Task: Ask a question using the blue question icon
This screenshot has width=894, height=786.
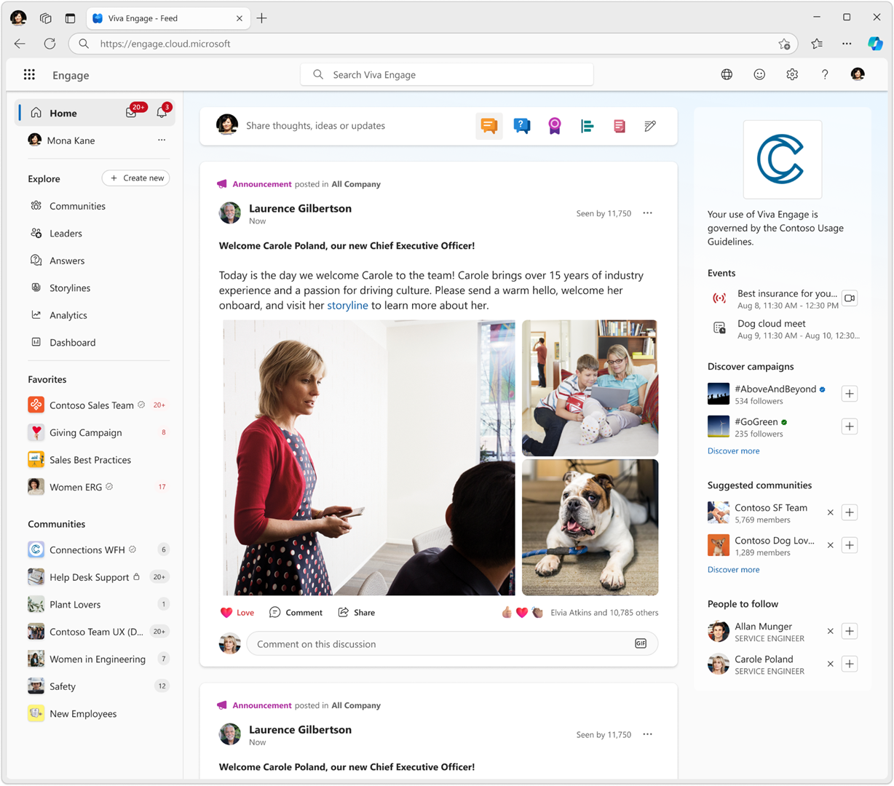Action: tap(522, 126)
